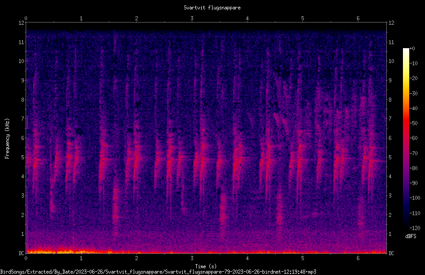Click the '5' kHz label on left axis
425x275 pixels.
[x=23, y=158]
